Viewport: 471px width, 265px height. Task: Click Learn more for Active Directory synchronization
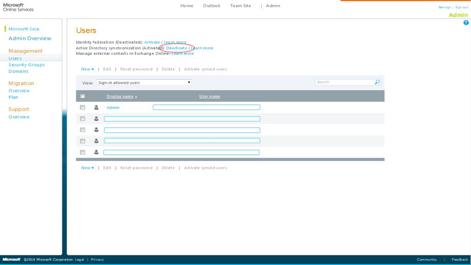[202, 48]
